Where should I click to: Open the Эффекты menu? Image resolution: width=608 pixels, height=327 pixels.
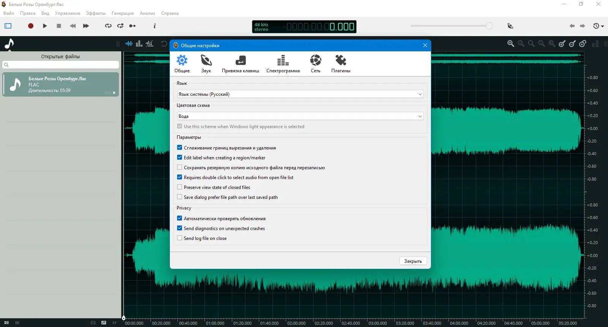click(x=96, y=13)
